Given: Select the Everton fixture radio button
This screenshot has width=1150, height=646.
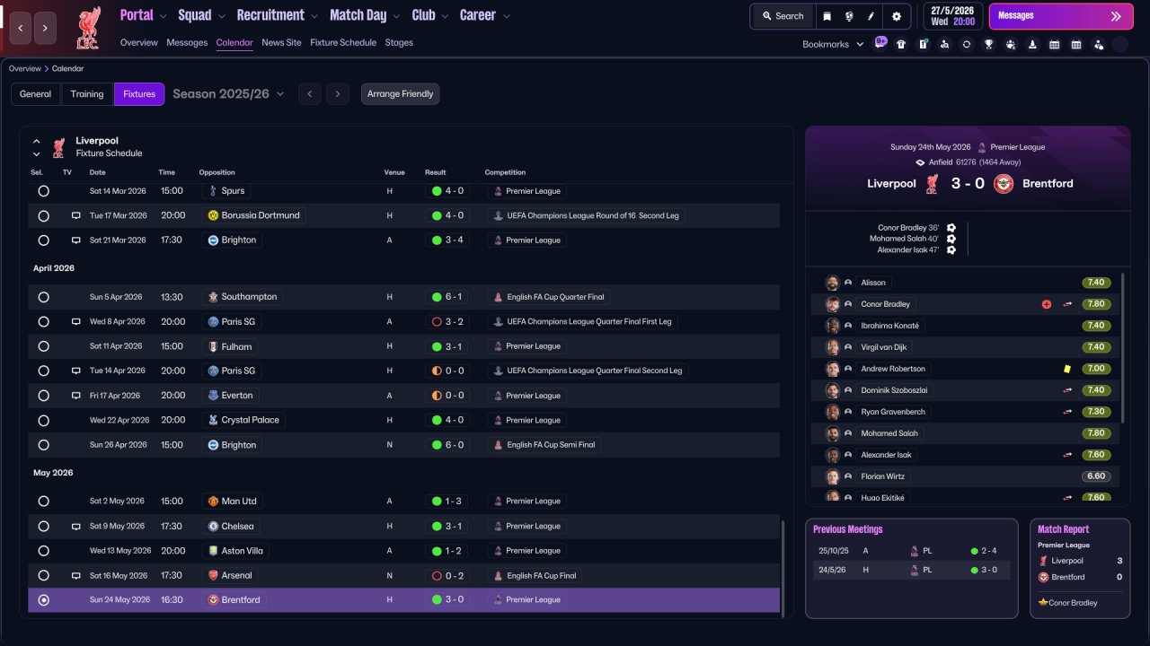Looking at the screenshot, I should pyautogui.click(x=43, y=396).
